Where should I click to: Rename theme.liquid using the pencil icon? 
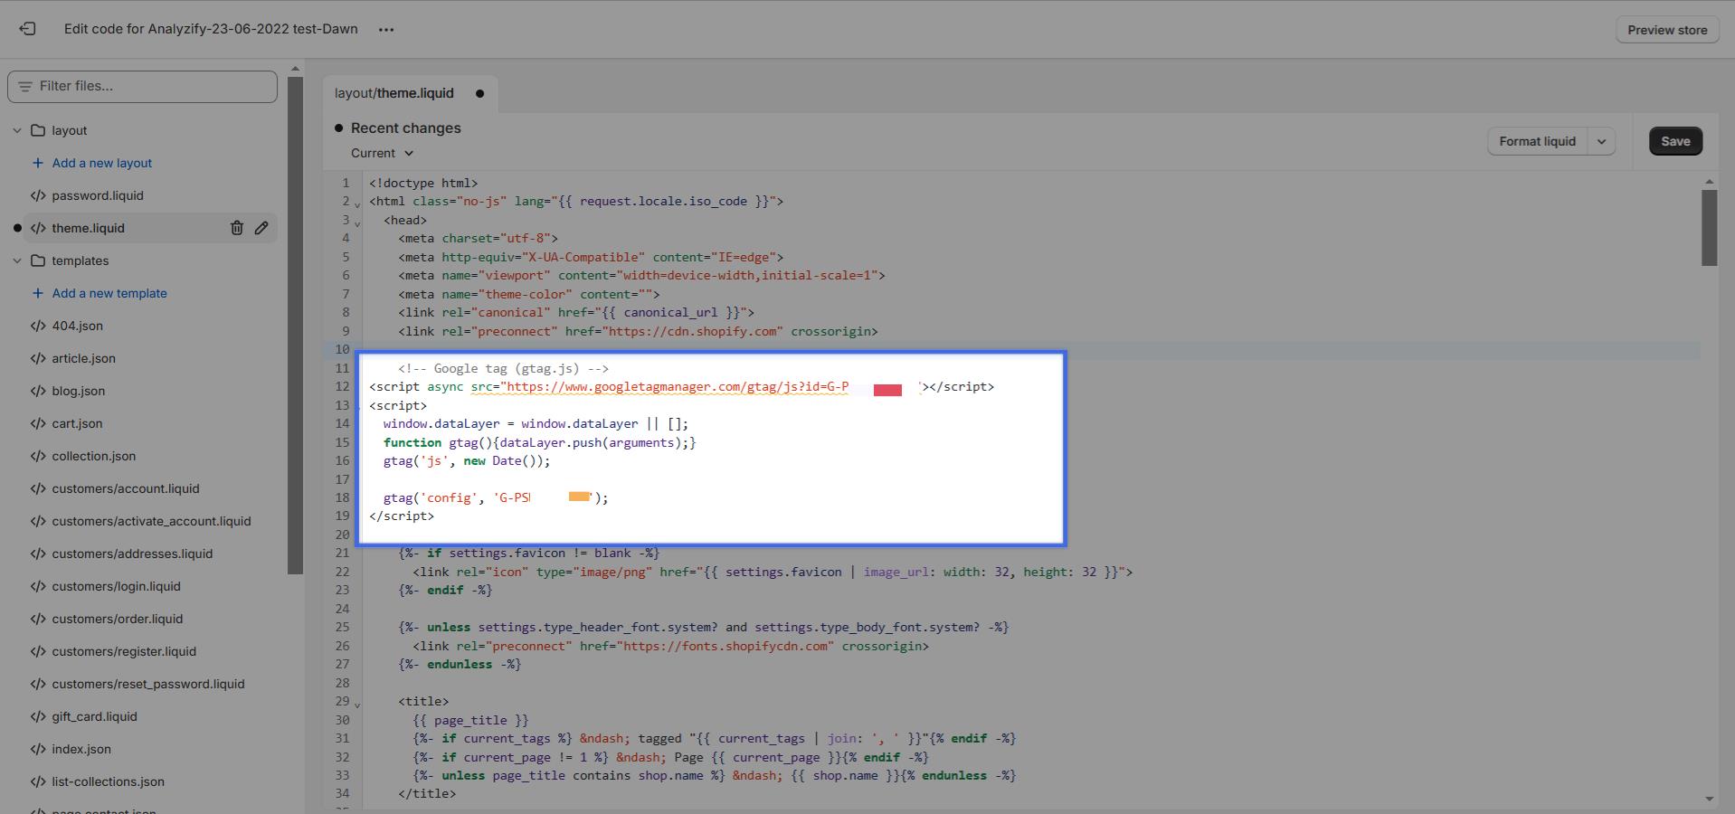[x=261, y=228]
